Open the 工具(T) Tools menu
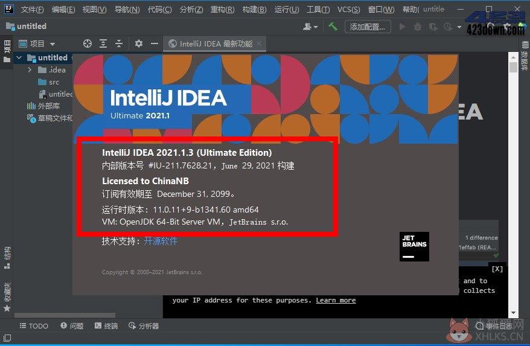Screen dimensions: 530x346 point(318,10)
